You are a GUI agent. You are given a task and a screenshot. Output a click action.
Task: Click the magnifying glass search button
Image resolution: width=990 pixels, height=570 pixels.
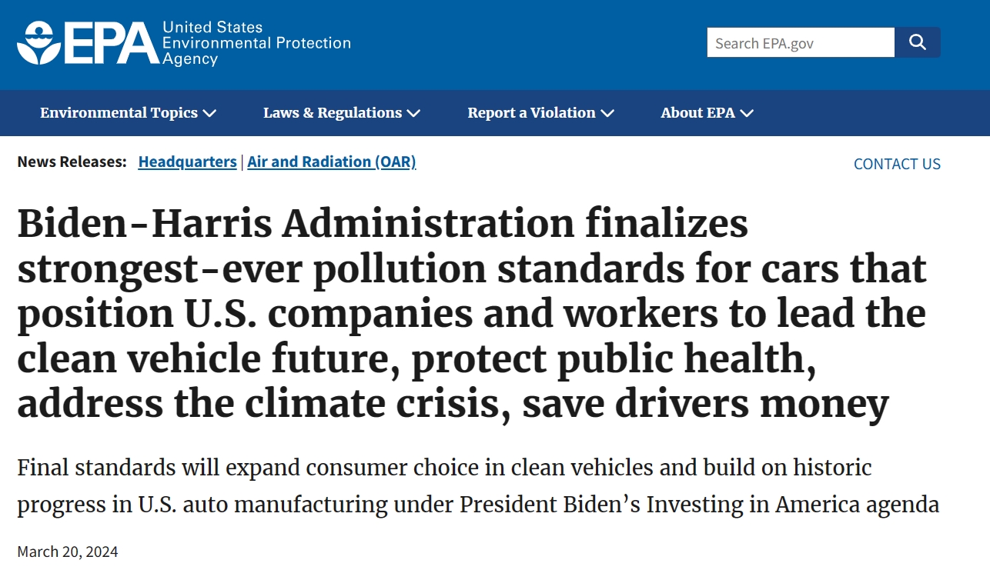click(x=917, y=42)
